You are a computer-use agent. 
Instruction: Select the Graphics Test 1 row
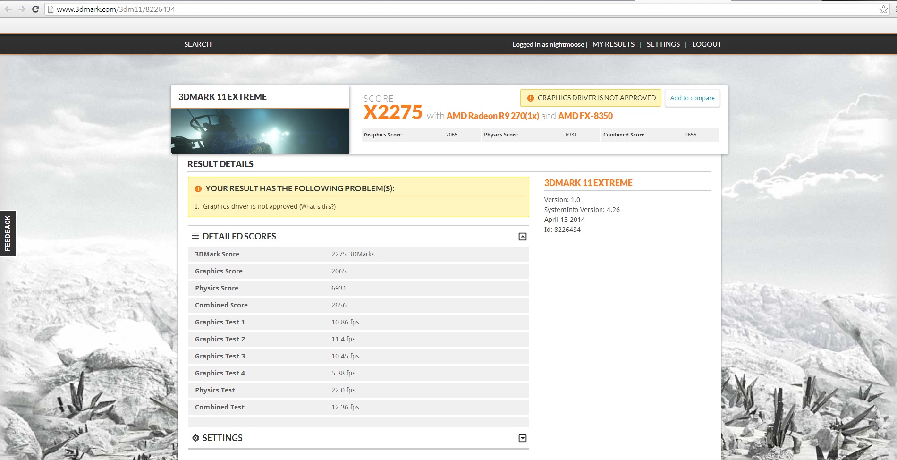pos(358,322)
